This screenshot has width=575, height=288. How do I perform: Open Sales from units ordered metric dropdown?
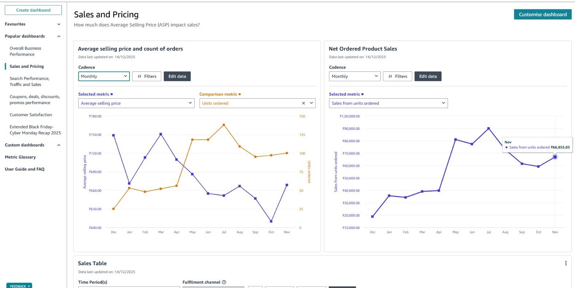(388, 103)
